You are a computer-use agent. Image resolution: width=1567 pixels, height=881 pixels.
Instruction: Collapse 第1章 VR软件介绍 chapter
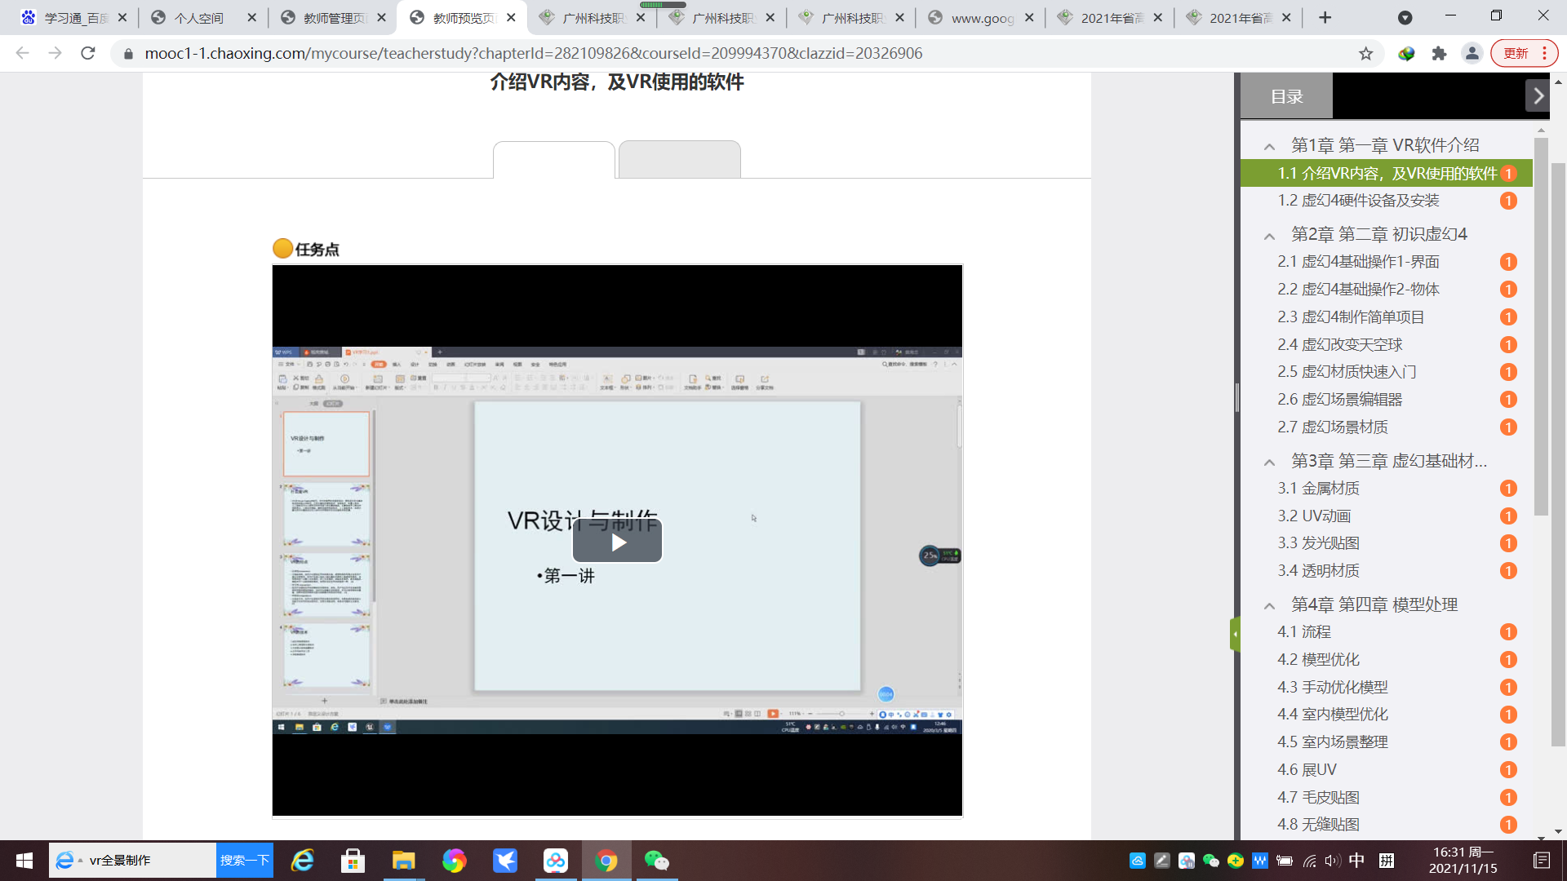pyautogui.click(x=1269, y=146)
